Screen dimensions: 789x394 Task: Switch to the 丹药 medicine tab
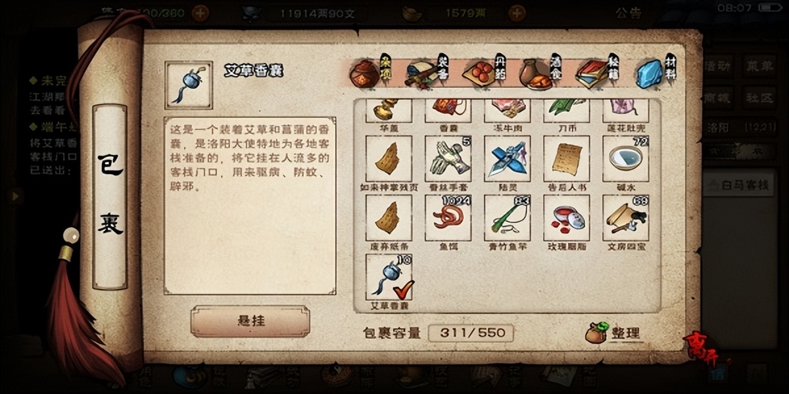click(x=483, y=74)
